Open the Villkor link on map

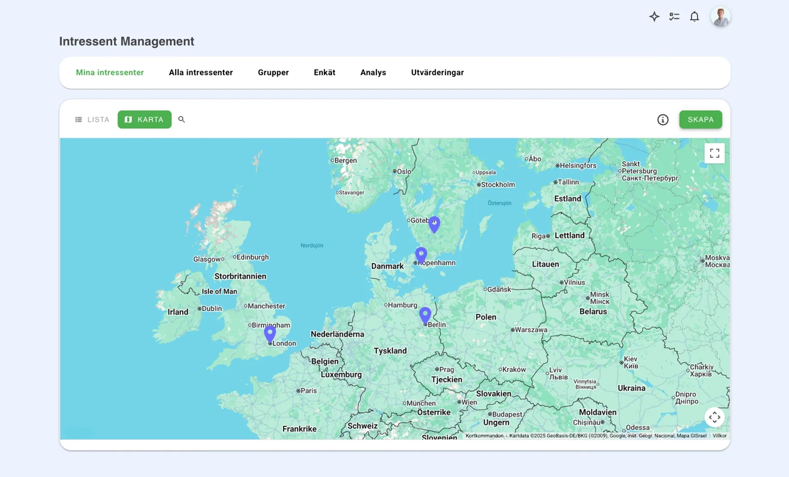(x=719, y=436)
